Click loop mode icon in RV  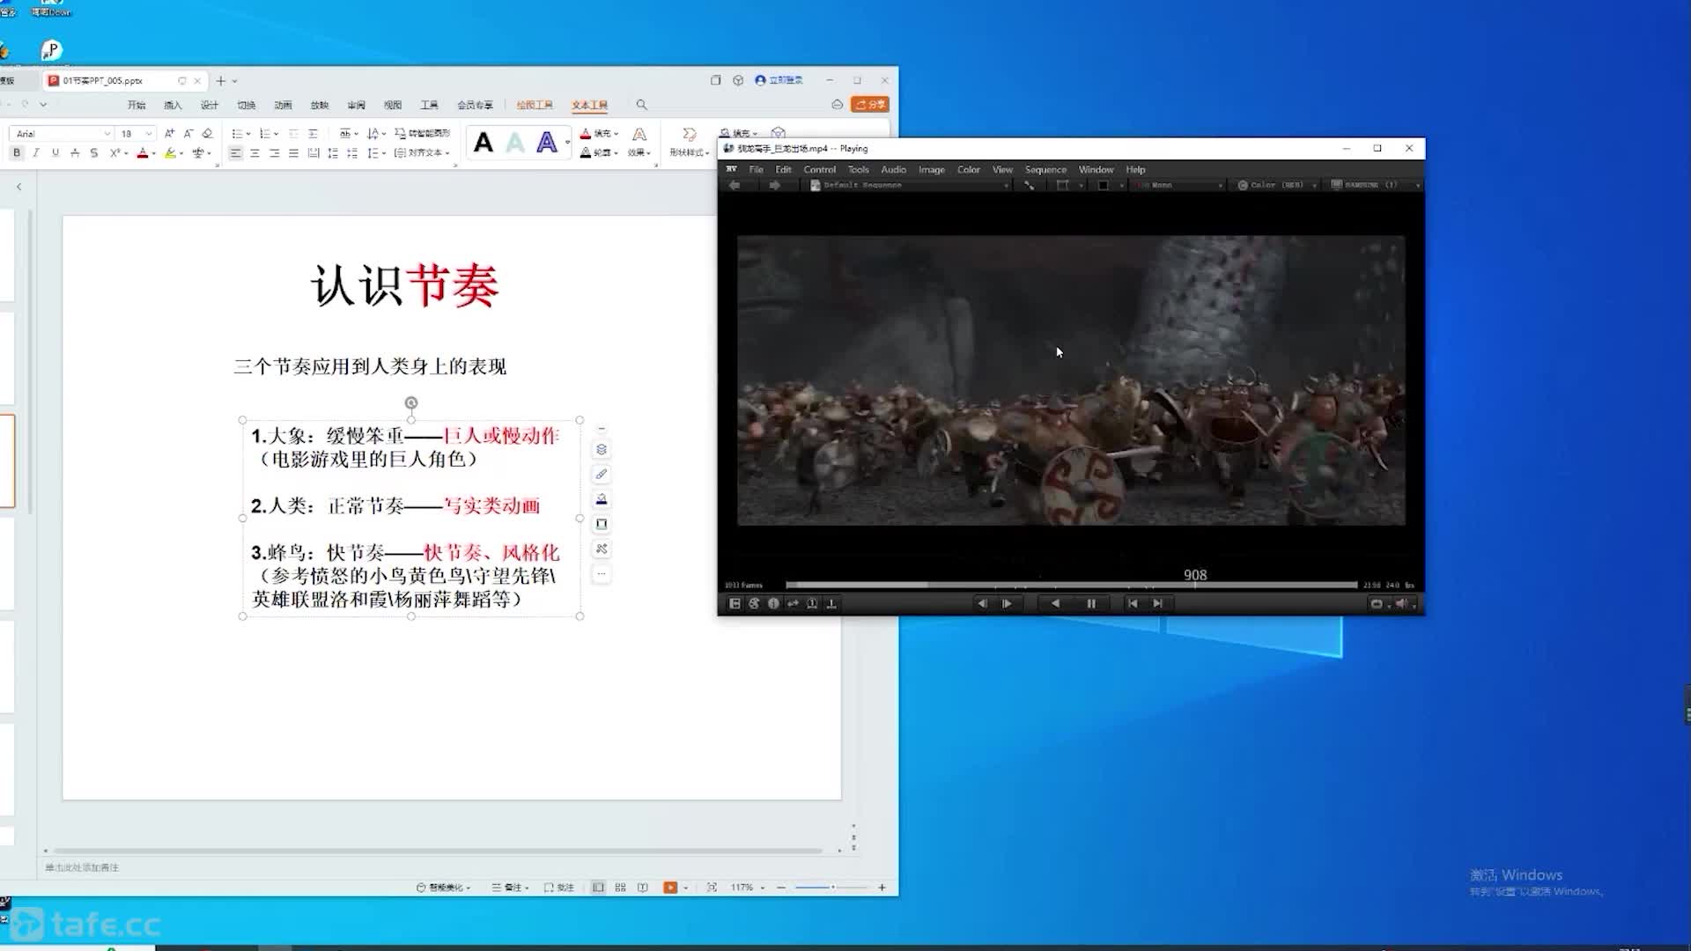1377,604
